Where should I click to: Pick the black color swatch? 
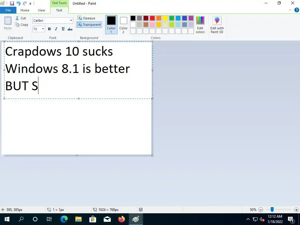pyautogui.click(x=133, y=18)
